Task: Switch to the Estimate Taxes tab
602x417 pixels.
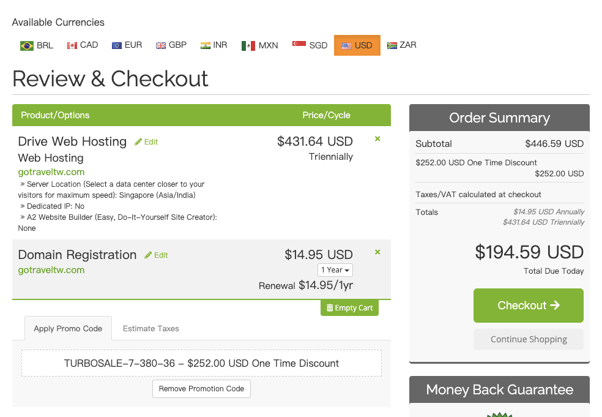Action: coord(151,329)
